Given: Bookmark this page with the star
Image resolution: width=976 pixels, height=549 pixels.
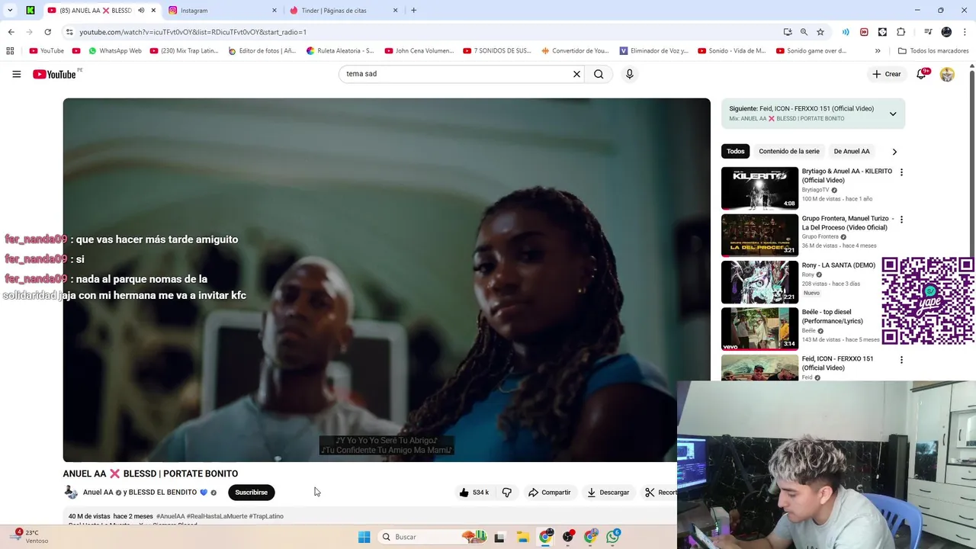Looking at the screenshot, I should [820, 32].
